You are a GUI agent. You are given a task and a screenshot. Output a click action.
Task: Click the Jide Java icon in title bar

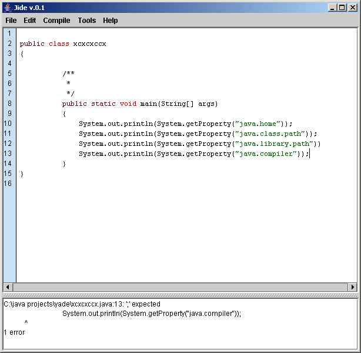tap(8, 8)
